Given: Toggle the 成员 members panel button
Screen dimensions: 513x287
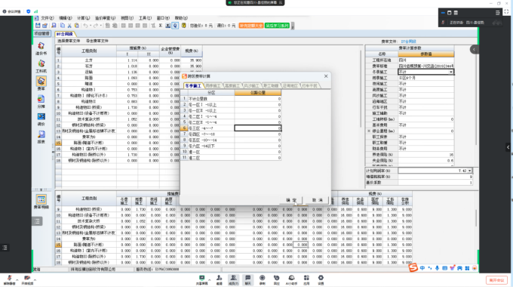Looking at the screenshot, I should 233,279.
